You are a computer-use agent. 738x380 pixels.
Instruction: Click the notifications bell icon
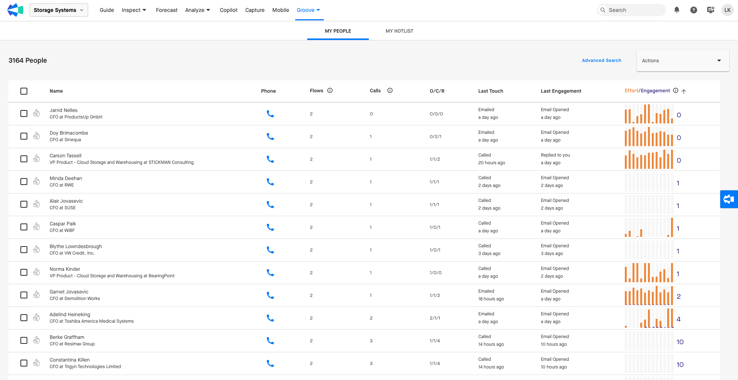pyautogui.click(x=676, y=10)
